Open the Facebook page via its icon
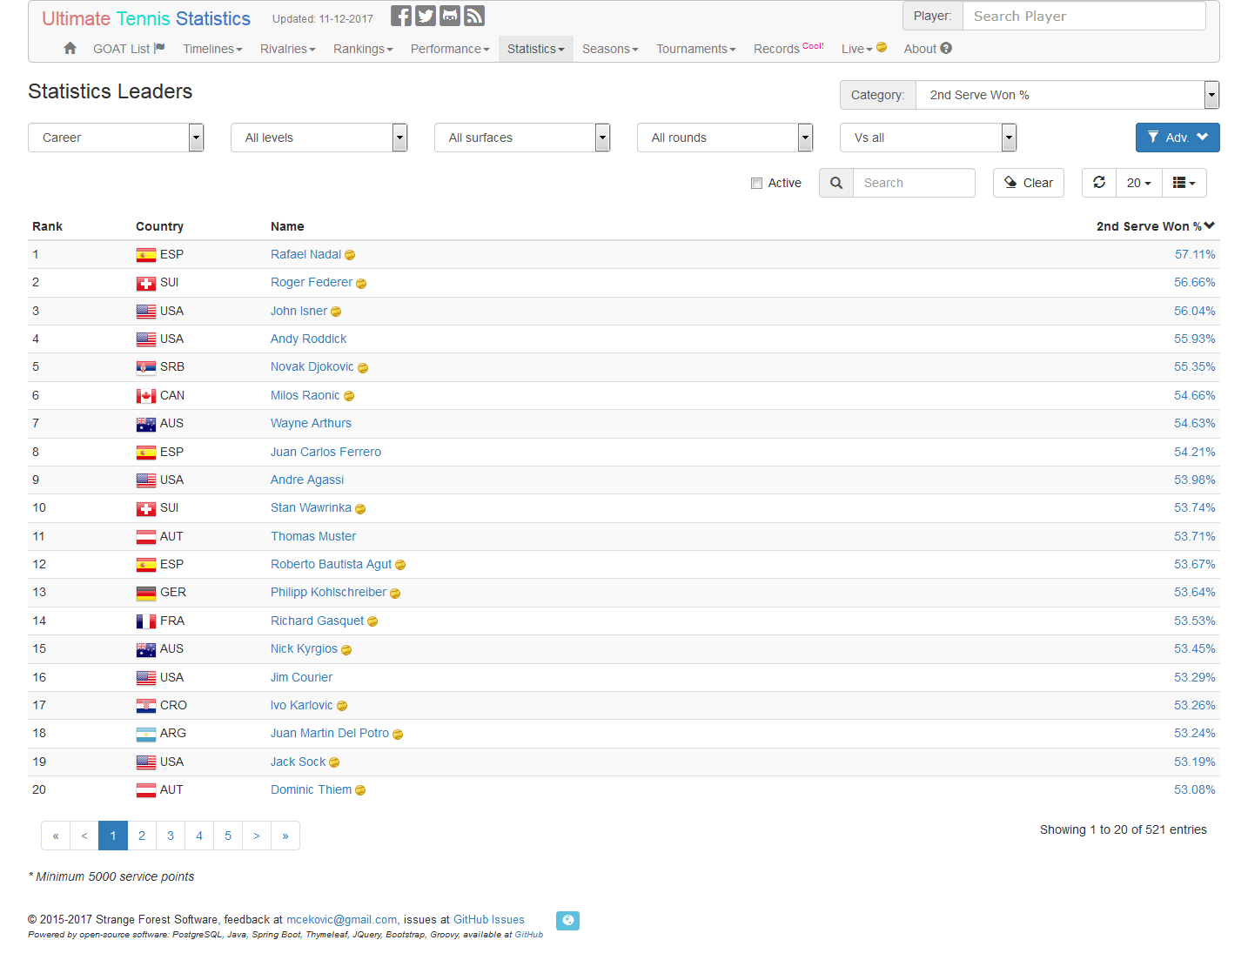The image size is (1248, 960). (400, 15)
